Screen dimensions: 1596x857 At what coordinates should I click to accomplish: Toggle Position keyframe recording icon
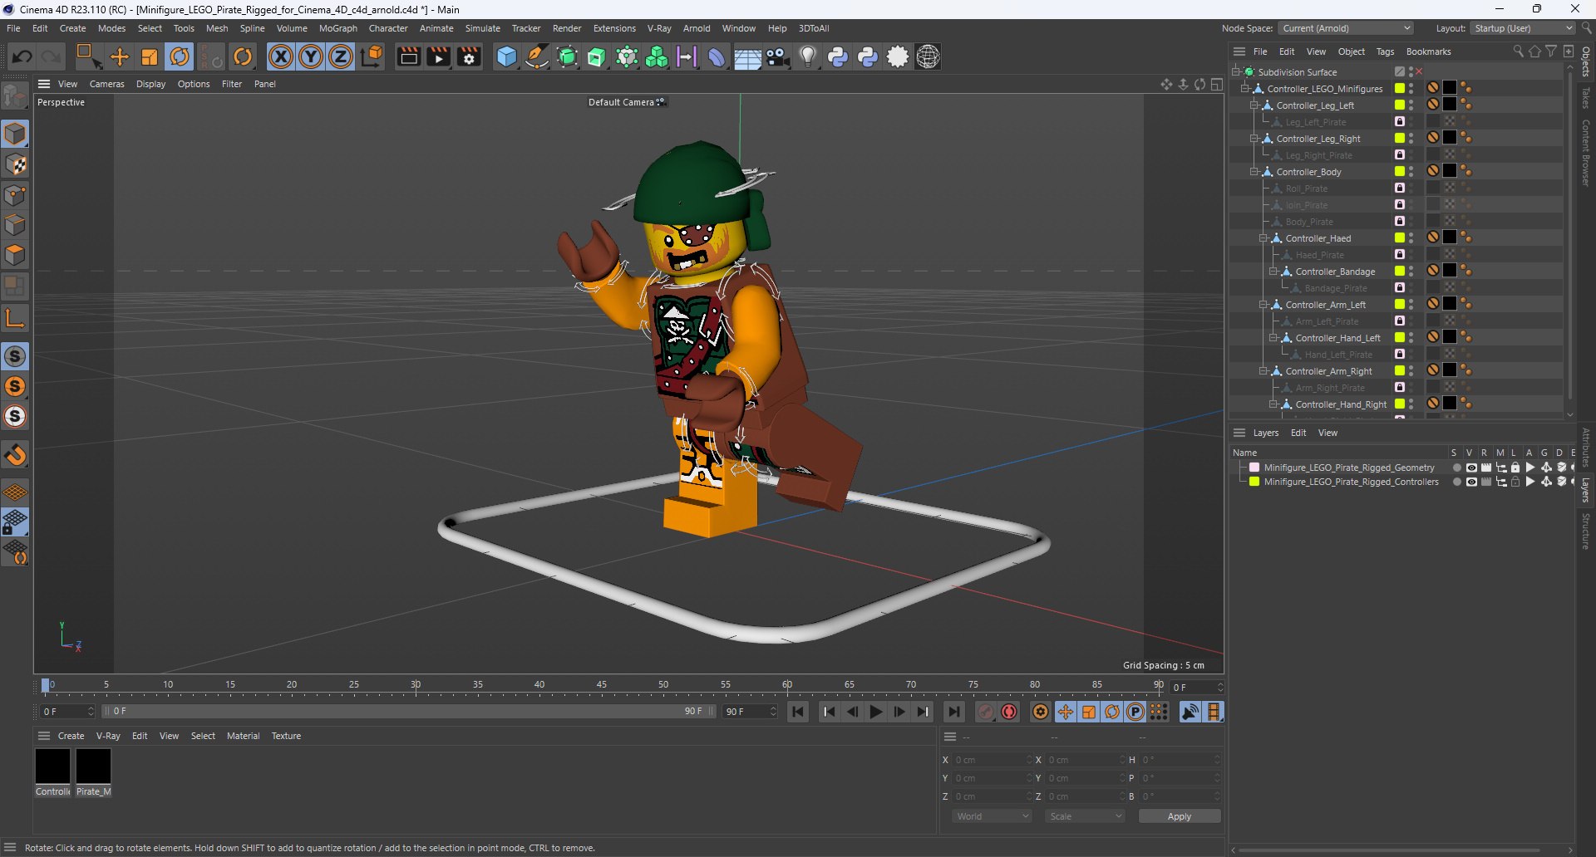pyautogui.click(x=1065, y=712)
